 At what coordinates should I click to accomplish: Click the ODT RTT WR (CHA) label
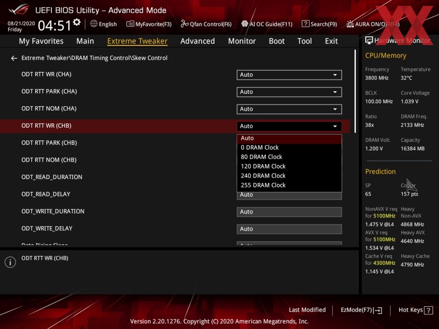point(46,74)
